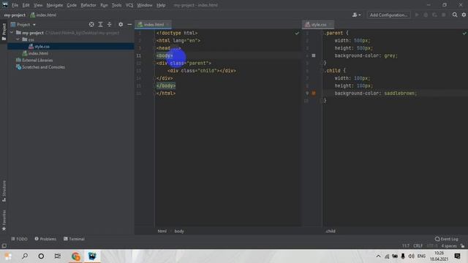
Task: Open Chrome from the taskbar
Action: pos(76,256)
